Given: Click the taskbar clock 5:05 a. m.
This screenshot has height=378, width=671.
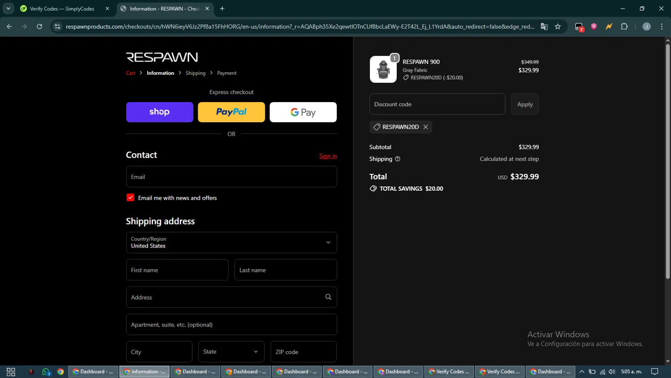Looking at the screenshot, I should 631,372.
